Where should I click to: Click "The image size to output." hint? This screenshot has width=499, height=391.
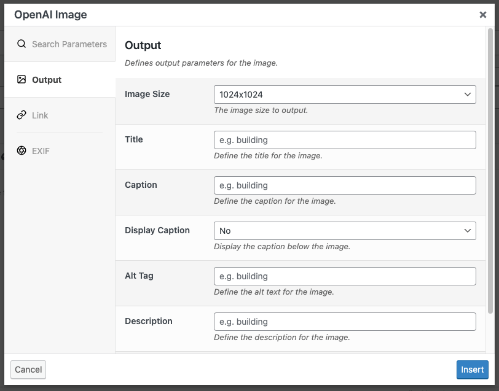(x=261, y=110)
